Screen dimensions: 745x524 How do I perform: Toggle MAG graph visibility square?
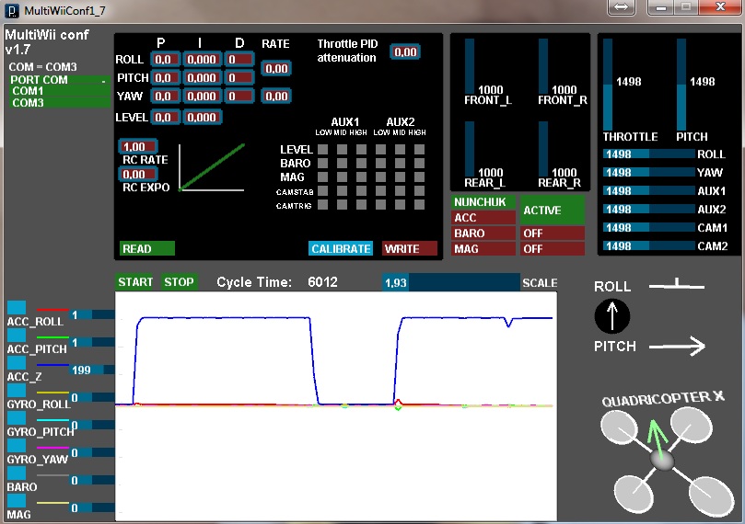tap(17, 500)
